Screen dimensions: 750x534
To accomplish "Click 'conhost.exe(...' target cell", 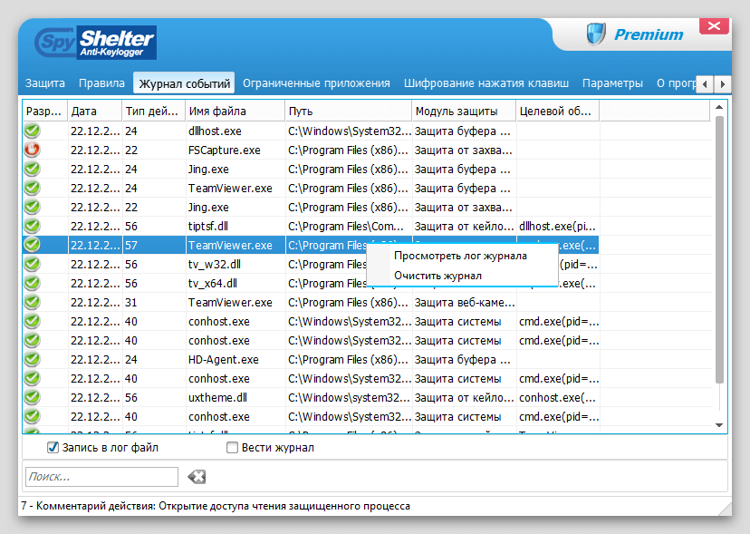I will point(557,397).
